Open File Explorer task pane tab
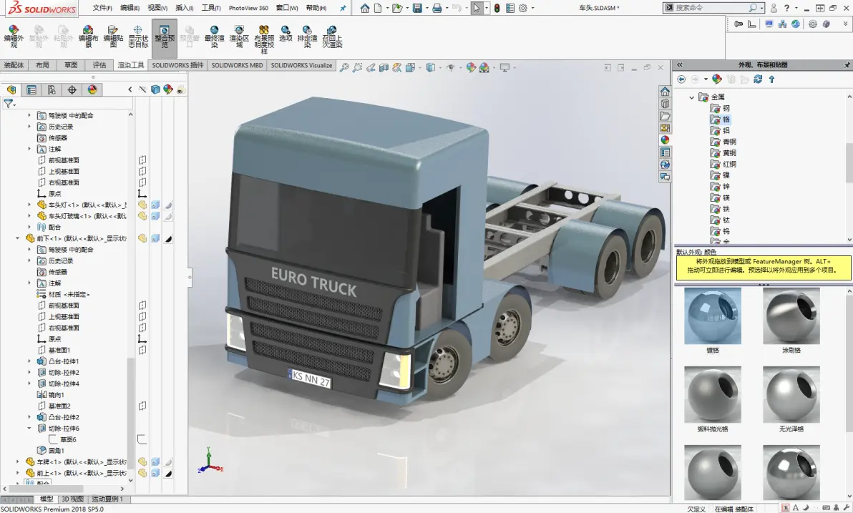Viewport: 853px width, 513px height. tap(665, 116)
